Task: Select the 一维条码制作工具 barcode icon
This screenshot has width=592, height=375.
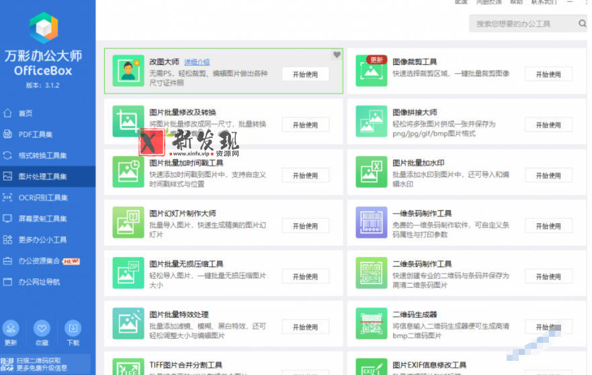Action: (x=371, y=222)
